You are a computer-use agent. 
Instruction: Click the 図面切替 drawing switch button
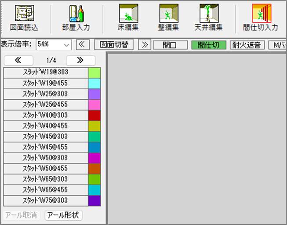(114, 45)
